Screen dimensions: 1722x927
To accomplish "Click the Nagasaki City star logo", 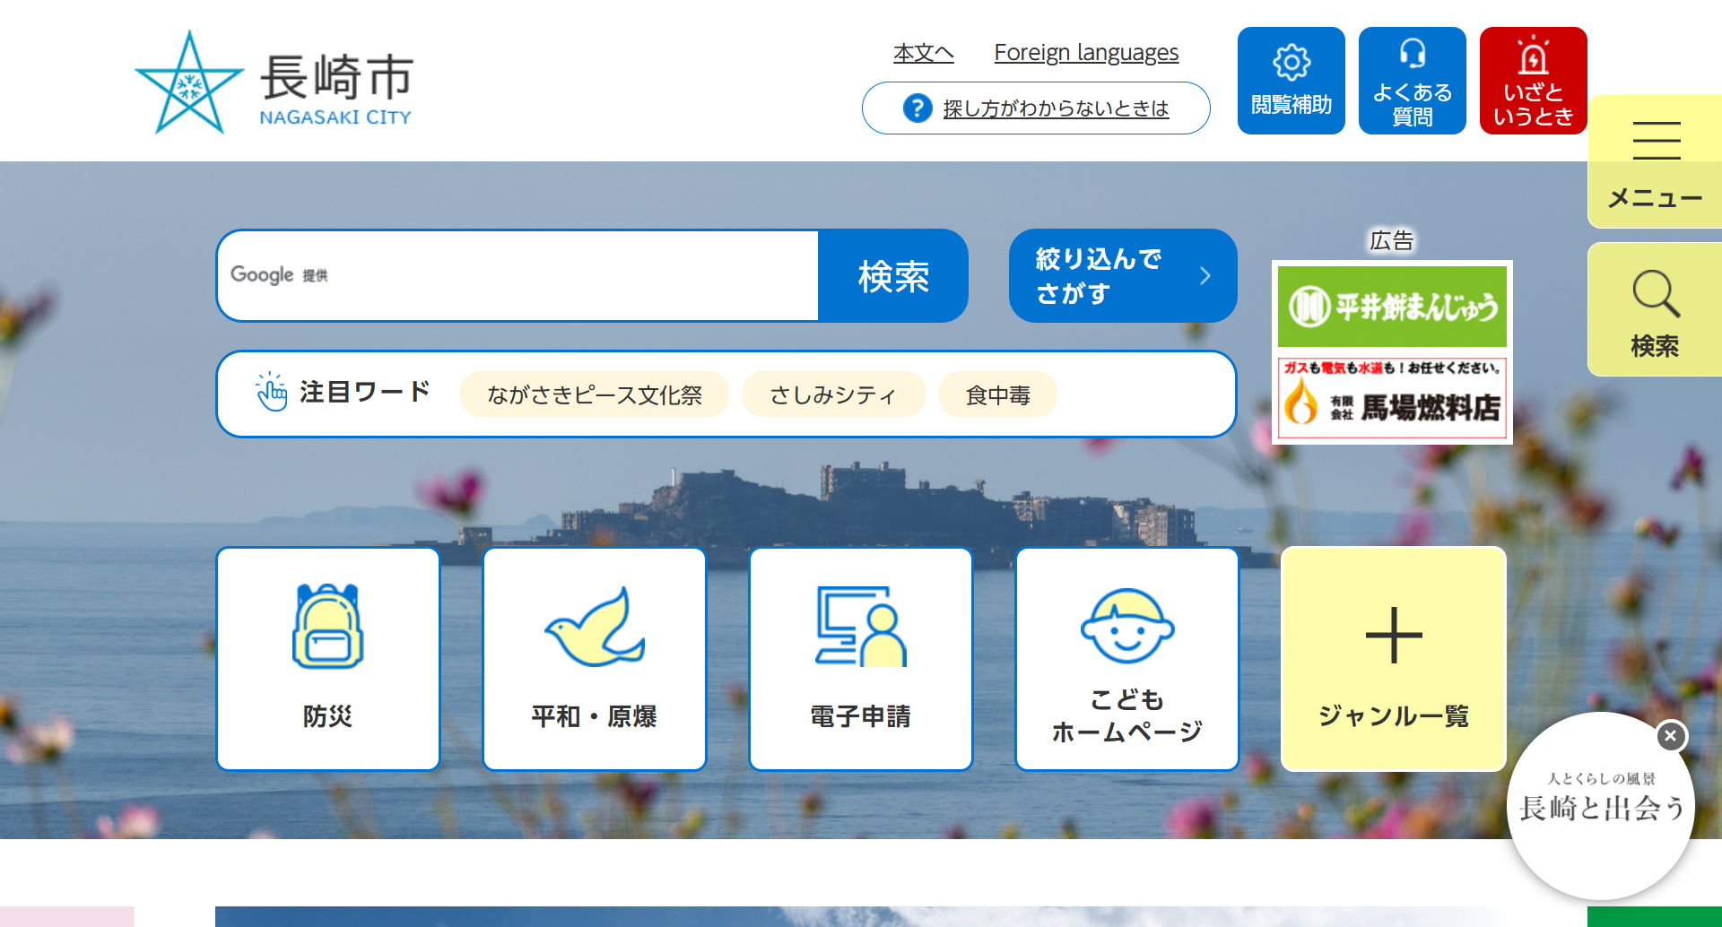I will click(x=189, y=83).
